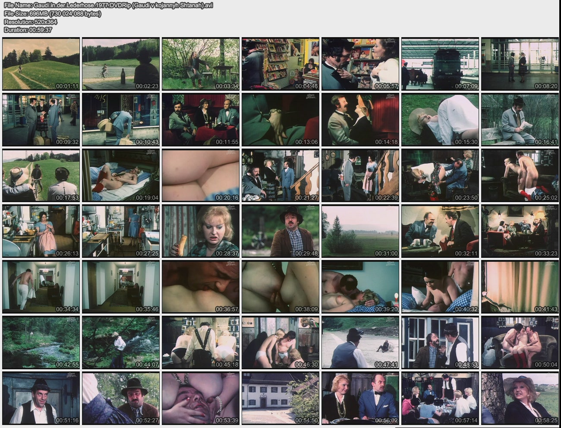561x428 pixels.
Task: Click the File Size 696MB text
Action: pyautogui.click(x=52, y=13)
